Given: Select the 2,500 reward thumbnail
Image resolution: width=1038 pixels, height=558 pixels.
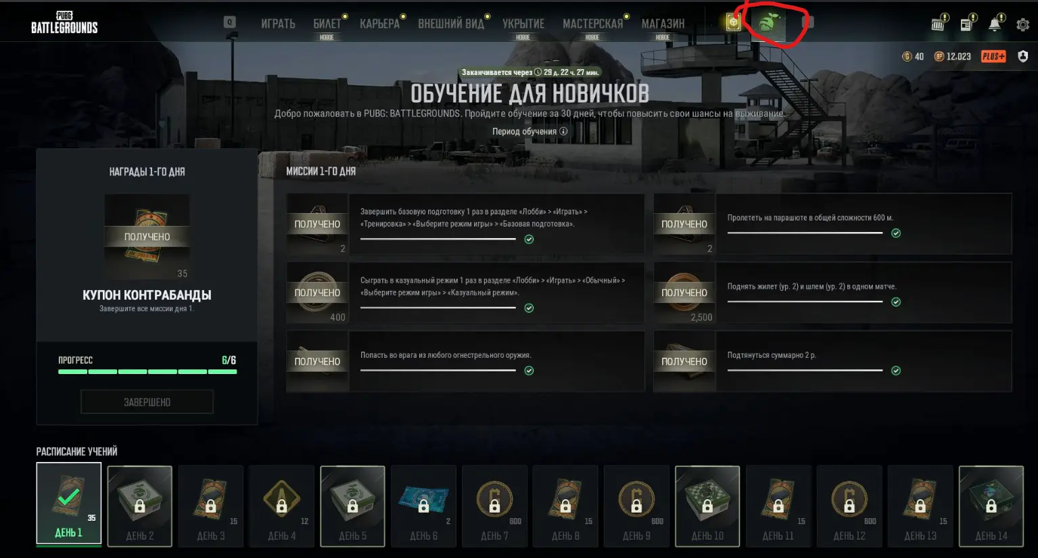Looking at the screenshot, I should 684,293.
